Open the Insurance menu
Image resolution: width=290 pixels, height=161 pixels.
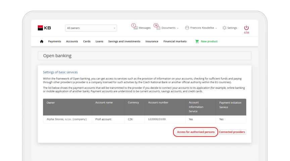point(152,41)
